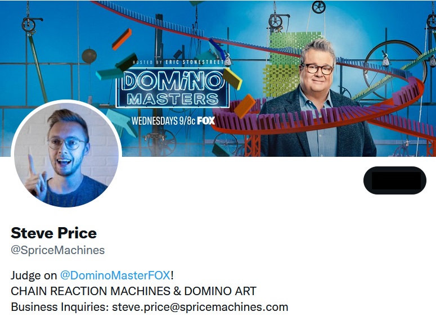This screenshot has width=436, height=321.
Task: Select the @SpriceMachines handle text
Action: coord(57,250)
